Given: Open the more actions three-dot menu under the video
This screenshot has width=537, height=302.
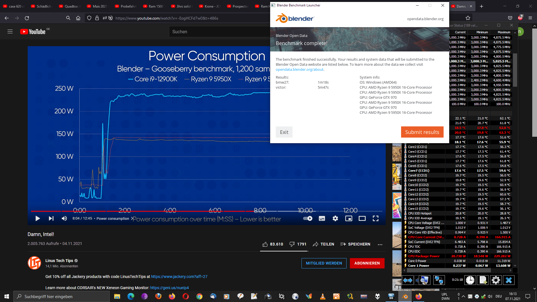Looking at the screenshot, I should [380, 244].
